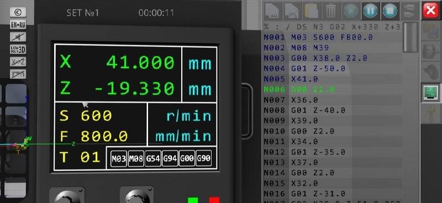The image size is (442, 203).
Task: Stop the running program
Action: tap(390, 11)
